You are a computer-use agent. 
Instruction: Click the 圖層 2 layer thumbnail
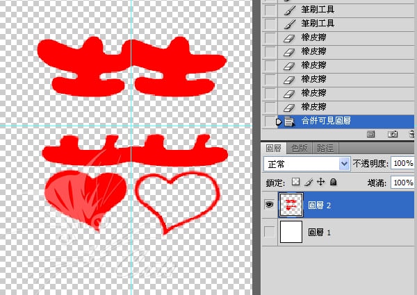[291, 205]
